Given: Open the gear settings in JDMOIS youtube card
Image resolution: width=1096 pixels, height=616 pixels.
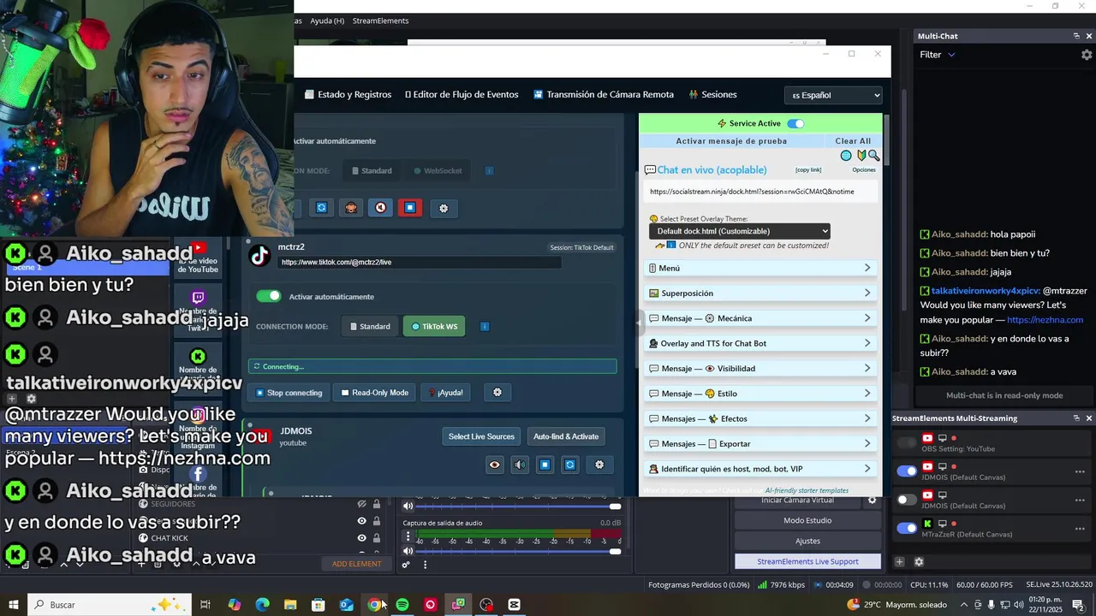Looking at the screenshot, I should 599,465.
